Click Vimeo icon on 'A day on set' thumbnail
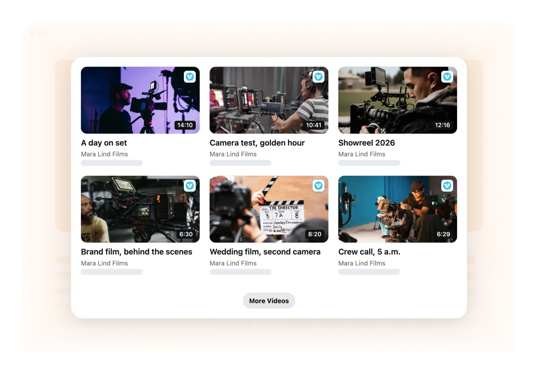Image resolution: width=538 pixels, height=375 pixels. [190, 77]
